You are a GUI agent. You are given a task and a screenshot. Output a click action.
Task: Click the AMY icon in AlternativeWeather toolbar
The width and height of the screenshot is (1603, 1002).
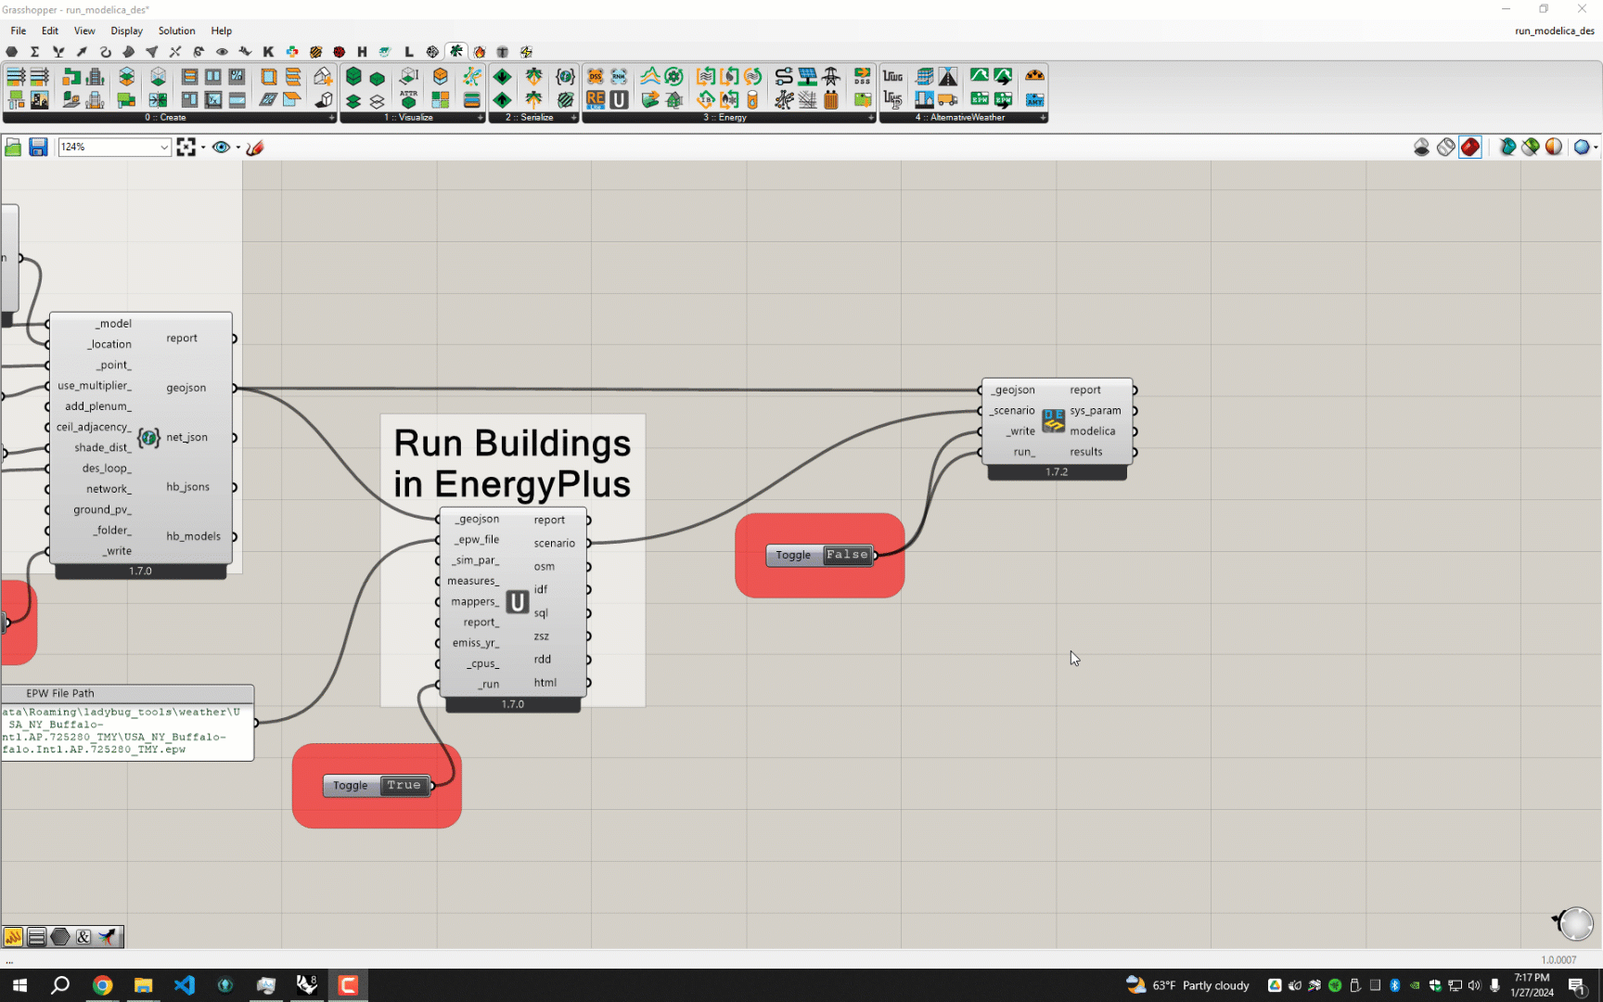click(x=1034, y=100)
